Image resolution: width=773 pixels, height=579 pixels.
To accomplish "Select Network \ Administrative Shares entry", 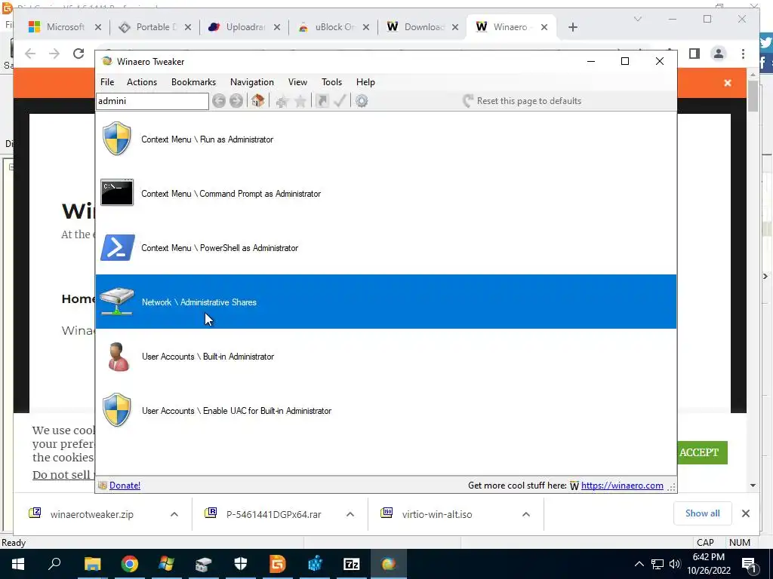I will [386, 302].
